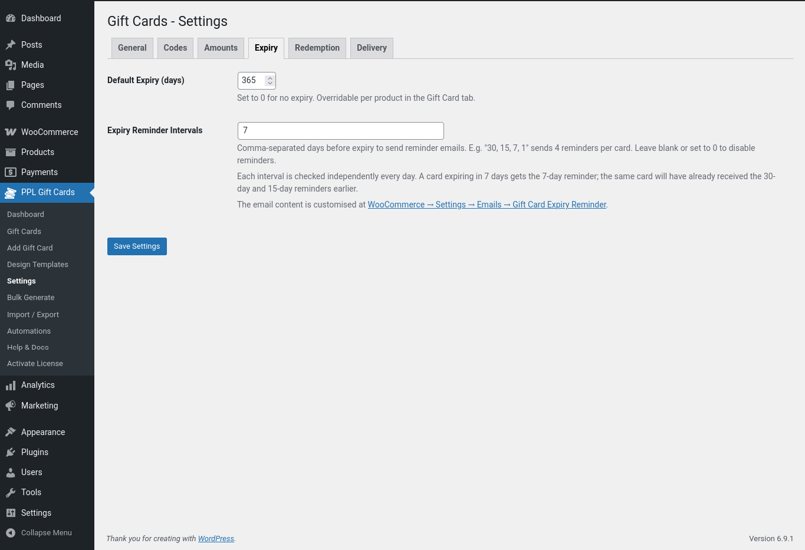This screenshot has height=550, width=805.
Task: Click the Analytics bar chart icon
Action: 11,386
